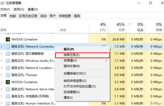
Task: Switch to the 详细信息 tab
Action: click(65, 16)
